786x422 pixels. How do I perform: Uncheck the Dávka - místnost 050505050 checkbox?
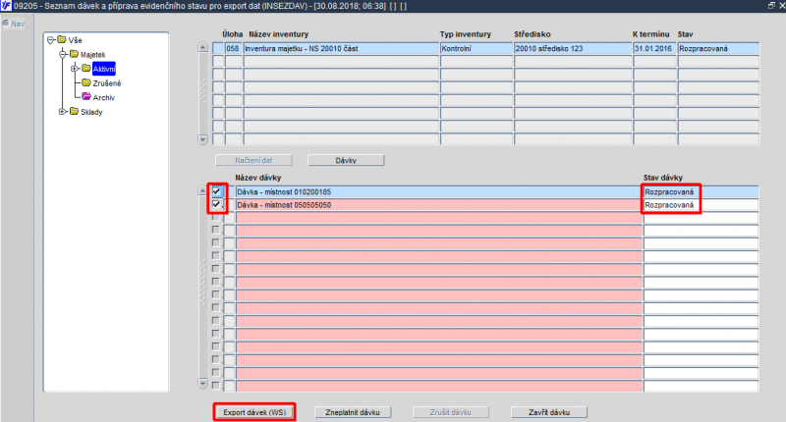216,204
